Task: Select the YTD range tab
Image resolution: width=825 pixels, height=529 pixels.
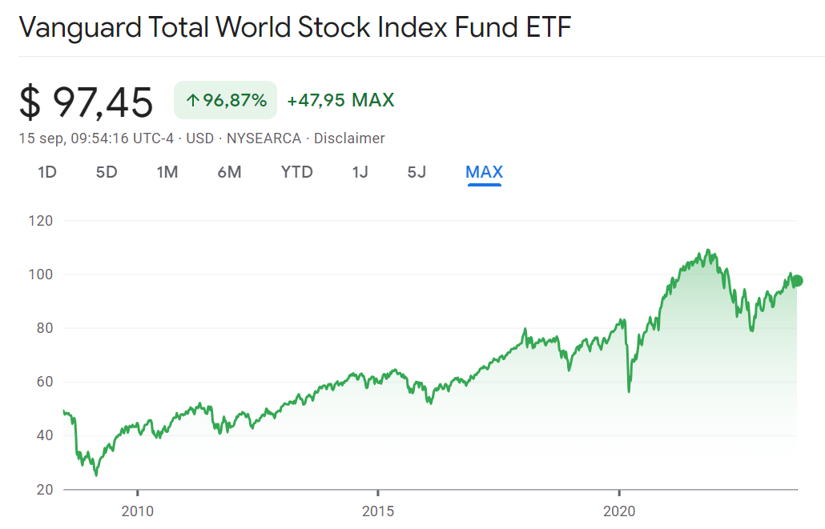Action: click(296, 172)
